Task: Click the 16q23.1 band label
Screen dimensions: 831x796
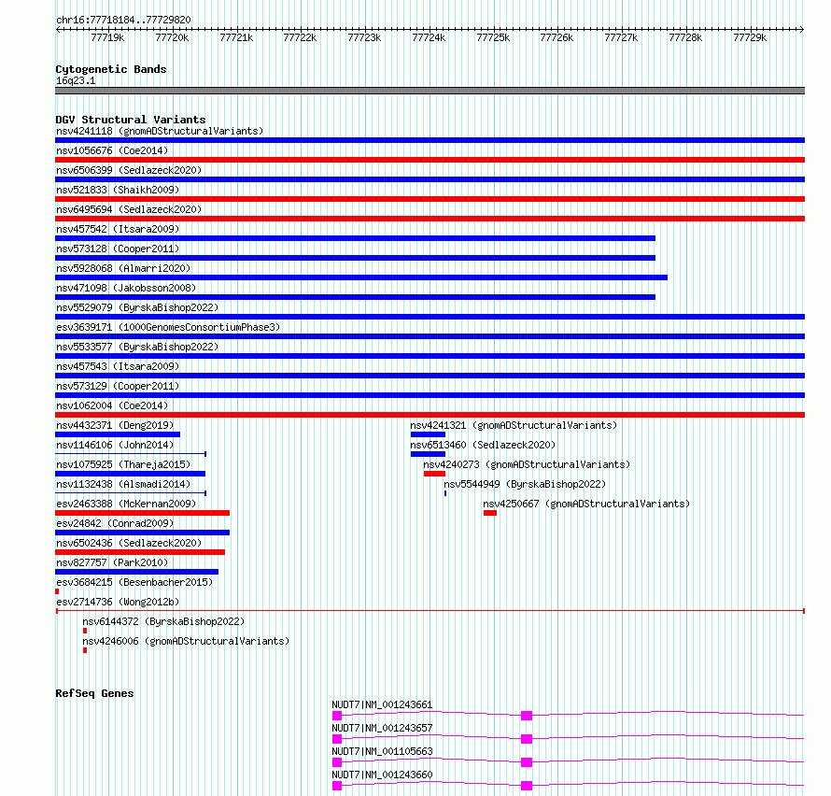Action: coord(76,80)
